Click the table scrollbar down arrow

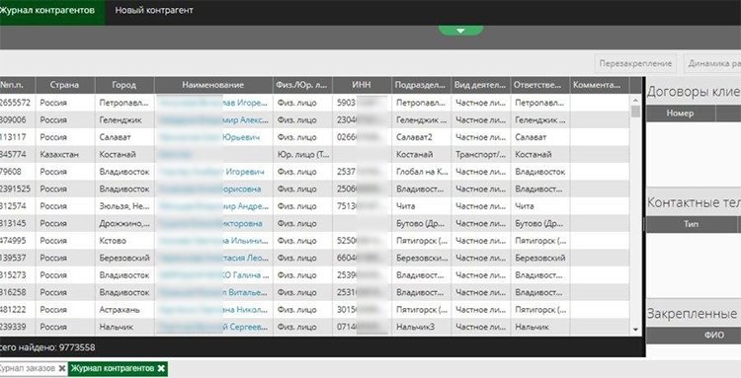tap(635, 330)
